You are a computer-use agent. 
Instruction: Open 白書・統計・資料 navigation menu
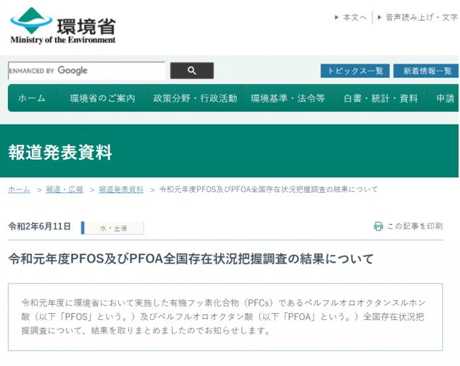click(381, 98)
